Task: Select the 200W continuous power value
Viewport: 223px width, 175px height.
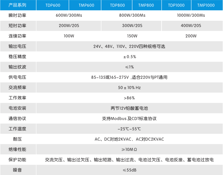Action: (x=191, y=36)
